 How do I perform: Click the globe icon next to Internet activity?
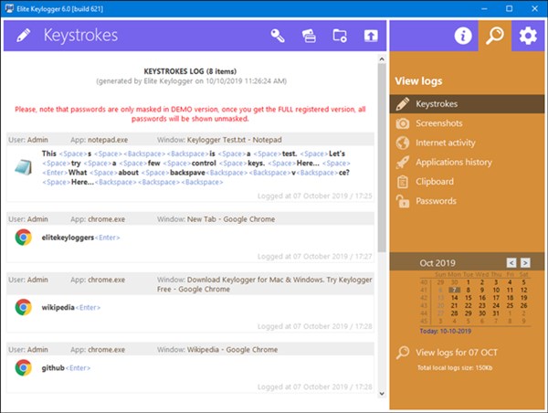point(402,143)
